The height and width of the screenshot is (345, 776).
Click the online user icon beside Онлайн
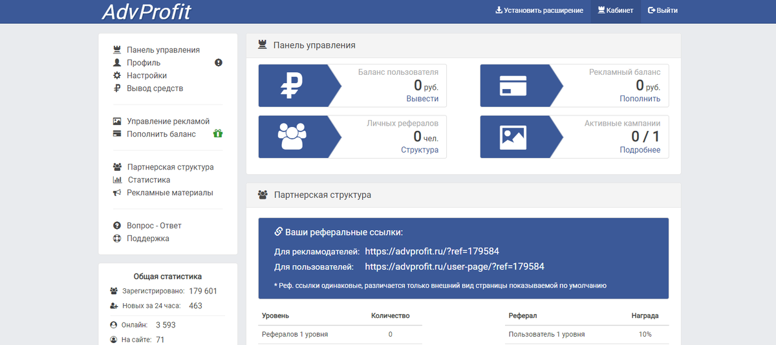pos(114,325)
